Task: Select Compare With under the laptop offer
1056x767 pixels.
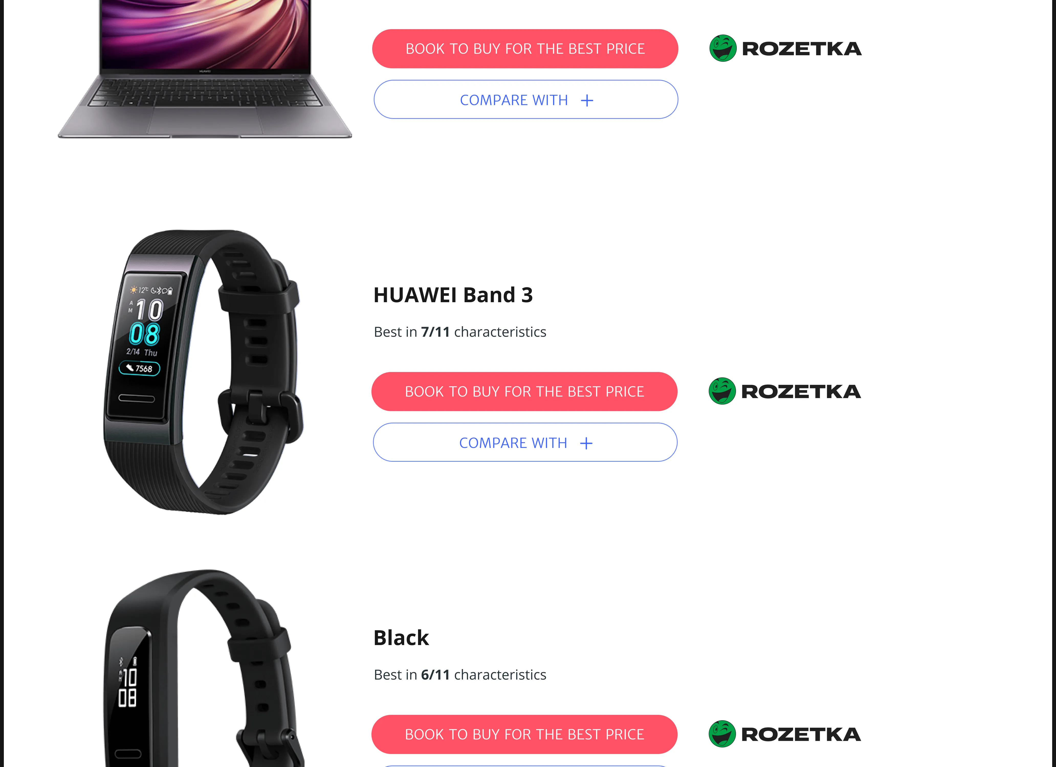Action: coord(526,100)
